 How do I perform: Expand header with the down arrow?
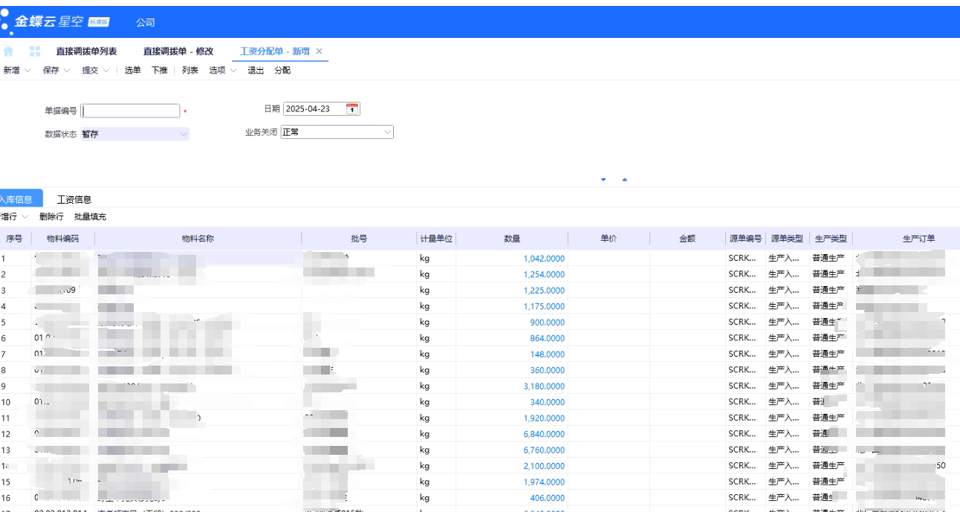(x=603, y=180)
